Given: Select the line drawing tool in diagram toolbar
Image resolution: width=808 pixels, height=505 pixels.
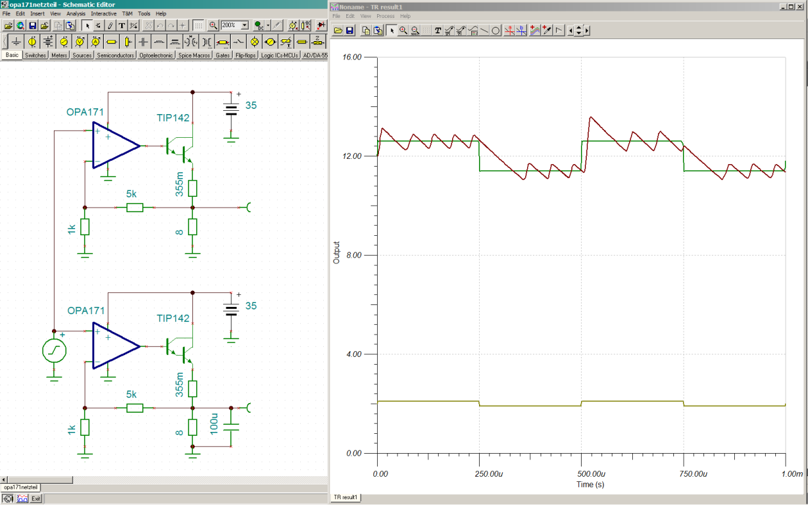Looking at the screenshot, I should 484,30.
